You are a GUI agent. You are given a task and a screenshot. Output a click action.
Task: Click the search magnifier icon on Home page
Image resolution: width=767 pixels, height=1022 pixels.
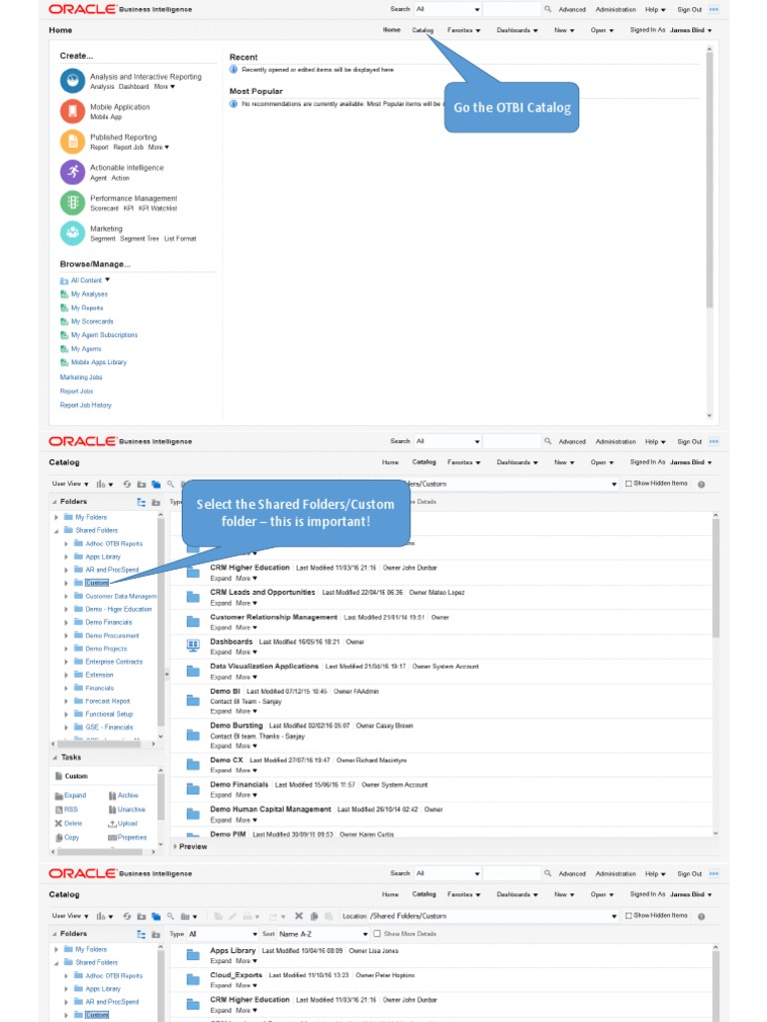[548, 9]
